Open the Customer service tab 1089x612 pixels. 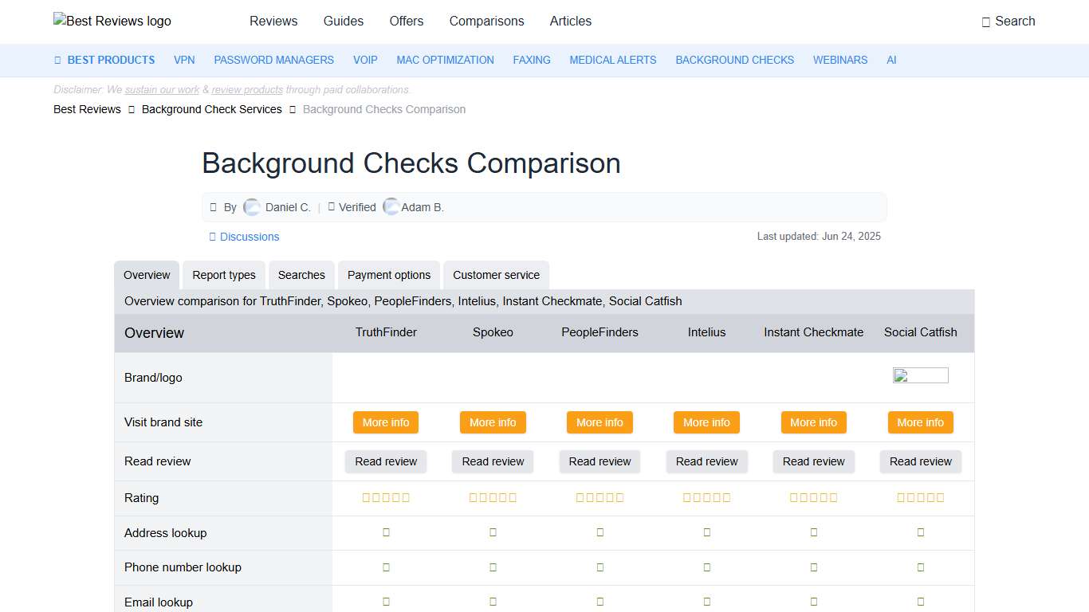pyautogui.click(x=496, y=274)
